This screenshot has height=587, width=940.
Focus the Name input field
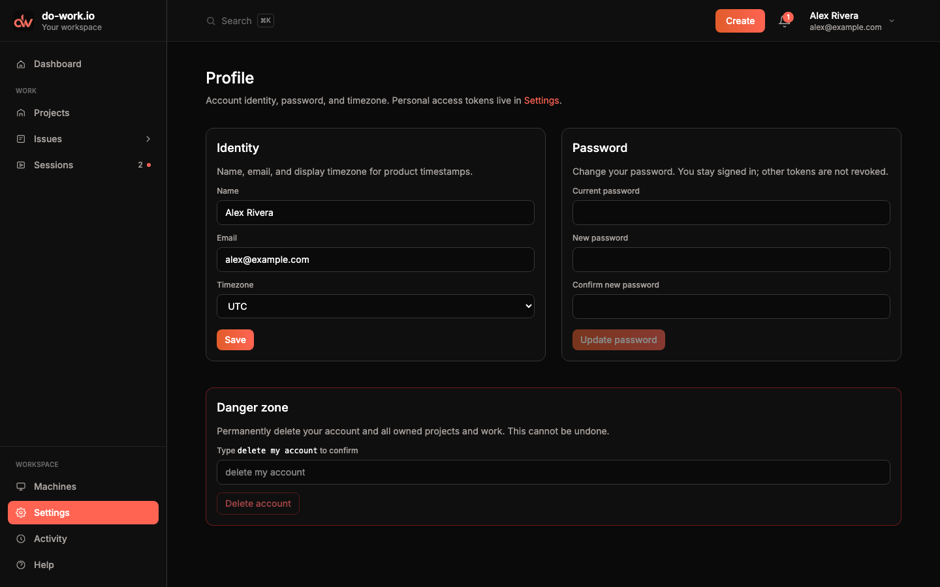(x=375, y=213)
